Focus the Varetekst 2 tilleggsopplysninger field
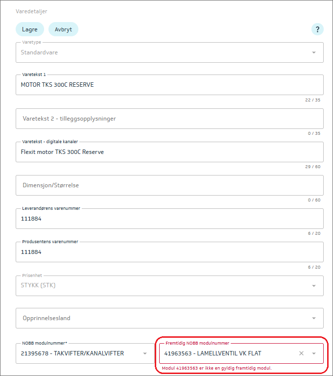Viewport: 333px width, 376px height. (x=169, y=119)
